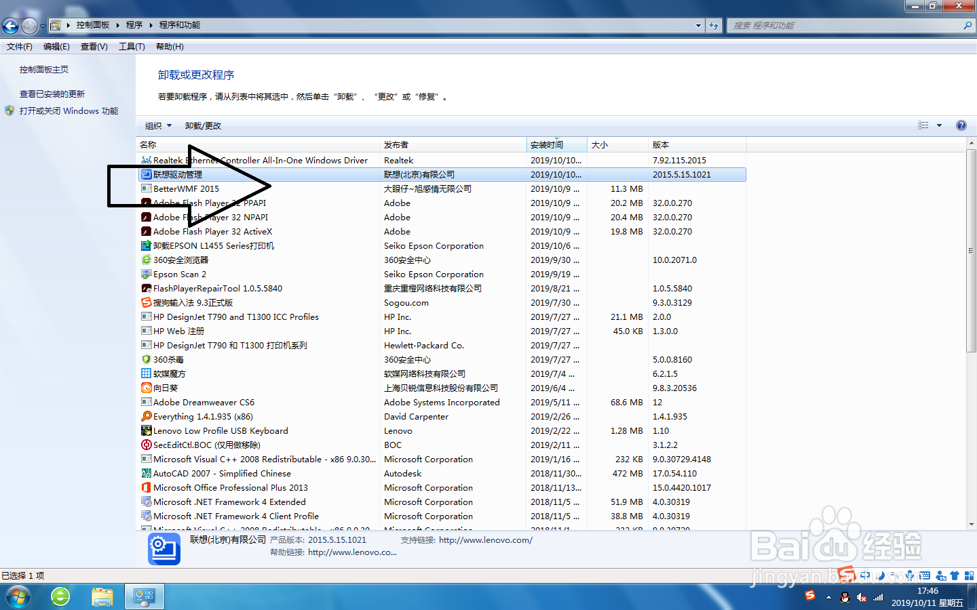
Task: Open the 查看(V) menu
Action: point(94,46)
